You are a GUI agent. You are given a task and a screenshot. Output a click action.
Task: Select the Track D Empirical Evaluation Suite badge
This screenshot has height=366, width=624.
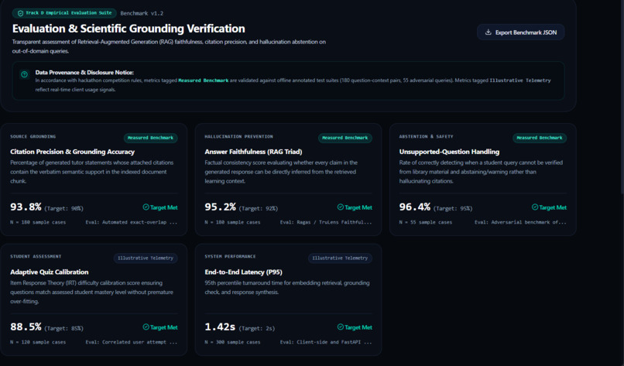64,13
